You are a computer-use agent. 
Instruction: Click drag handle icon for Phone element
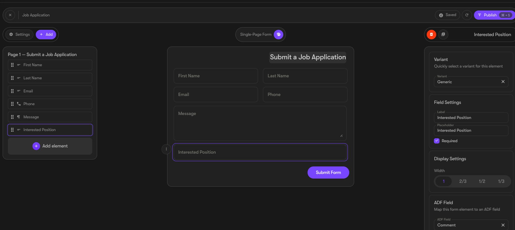(x=12, y=104)
